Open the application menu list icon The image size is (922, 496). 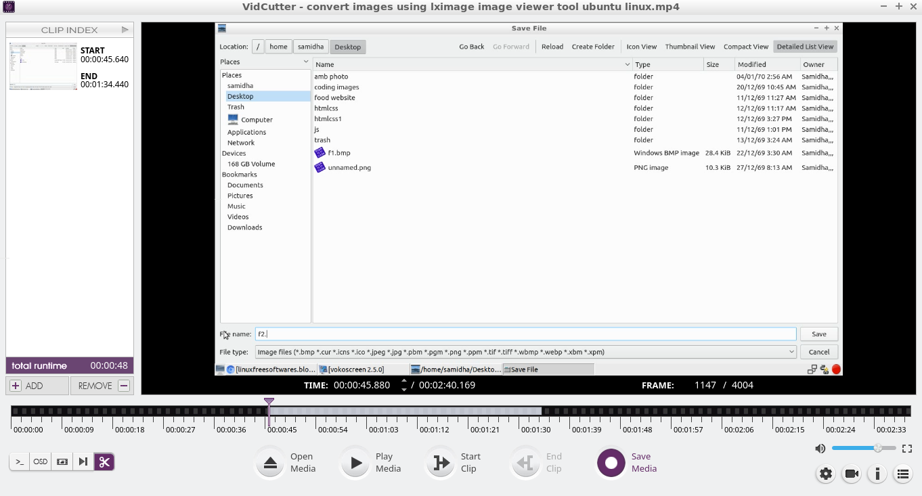pyautogui.click(x=902, y=474)
